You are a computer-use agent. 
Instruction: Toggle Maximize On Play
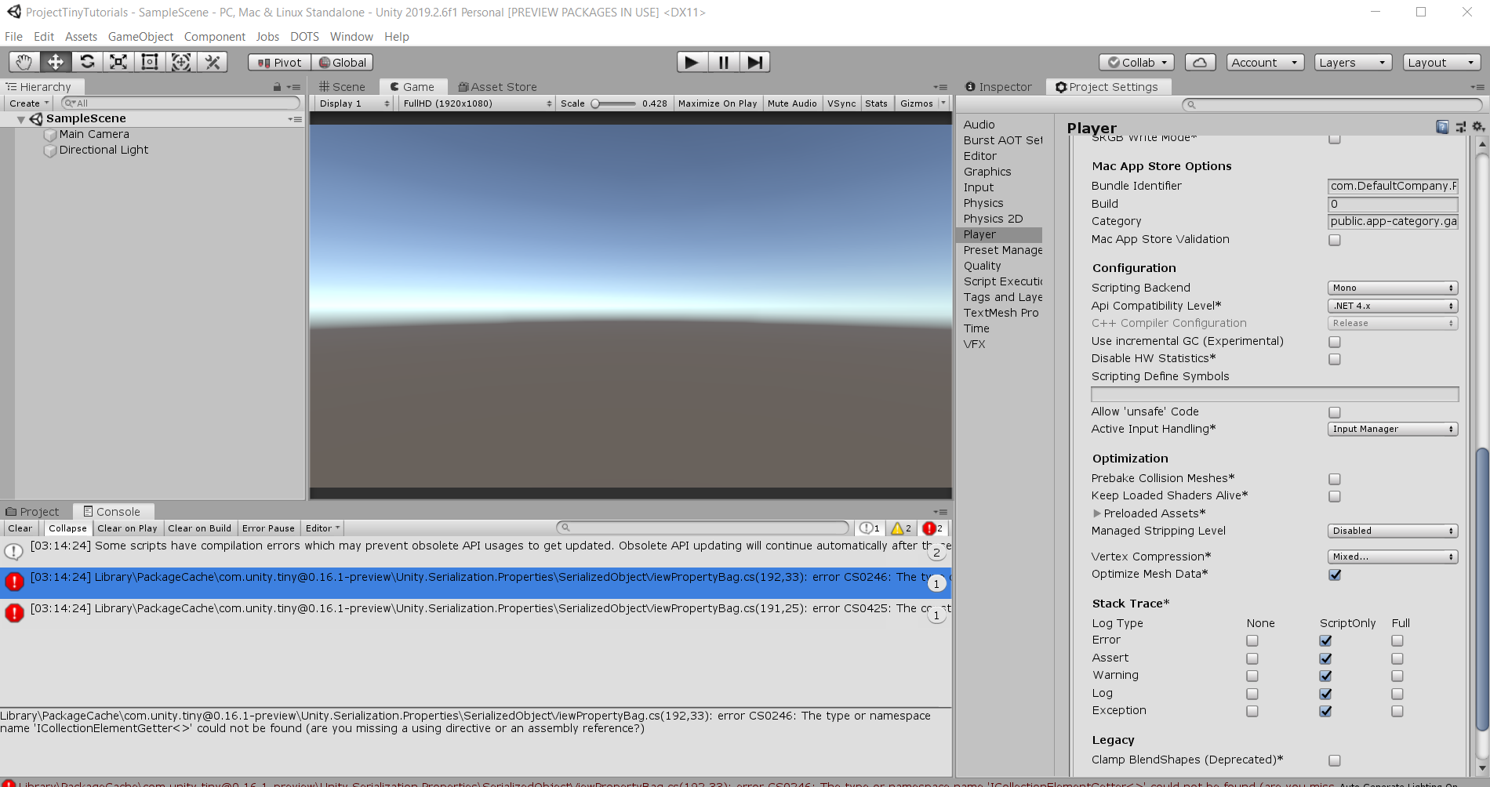(x=718, y=103)
